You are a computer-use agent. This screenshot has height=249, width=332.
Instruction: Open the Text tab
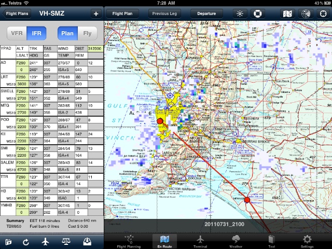(271, 242)
